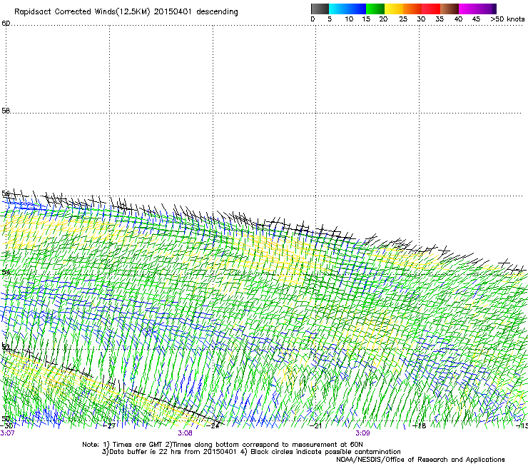Click the longitude label -18

click(420, 426)
